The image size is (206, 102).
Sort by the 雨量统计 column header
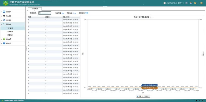54,17
